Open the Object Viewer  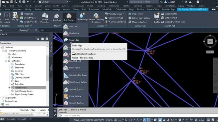pyautogui.click(x=28, y=18)
